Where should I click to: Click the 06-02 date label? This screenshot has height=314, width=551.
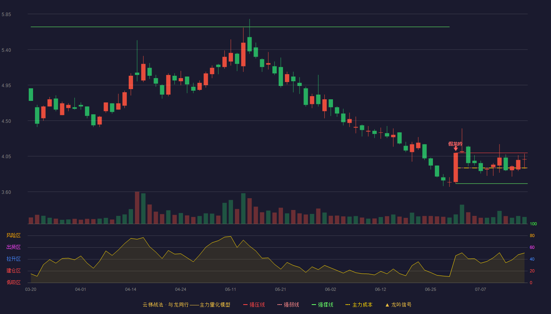[x=331, y=289]
